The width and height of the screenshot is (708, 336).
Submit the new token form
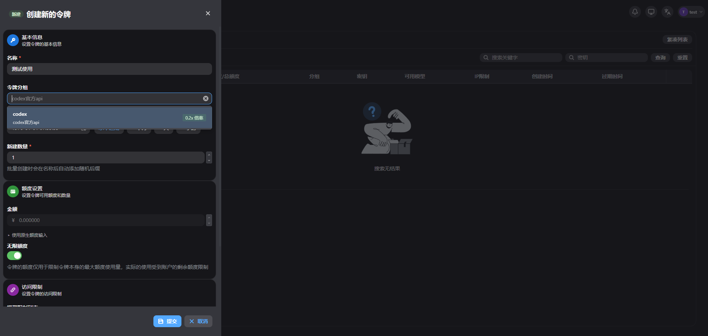[167, 321]
